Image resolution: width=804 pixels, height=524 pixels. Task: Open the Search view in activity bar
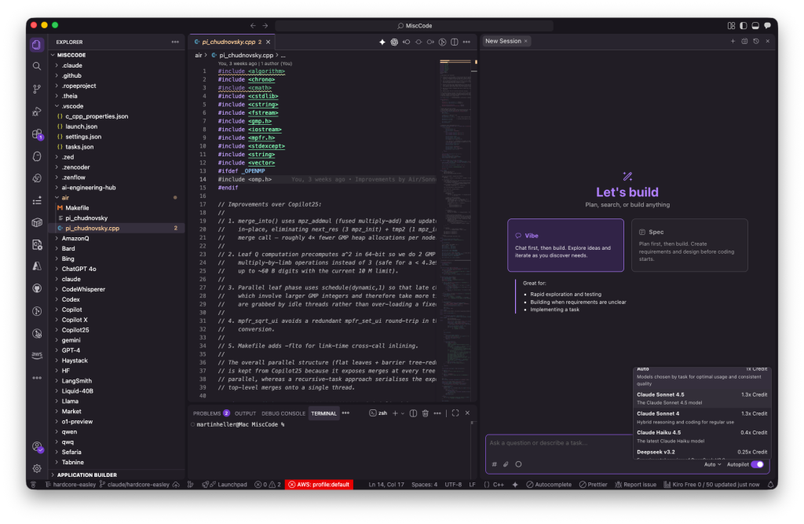(x=36, y=66)
